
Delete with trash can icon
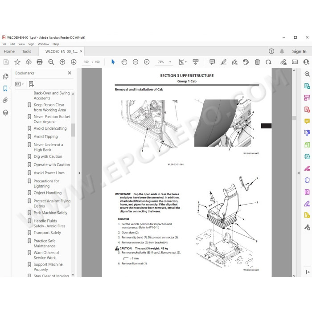(x=257, y=62)
